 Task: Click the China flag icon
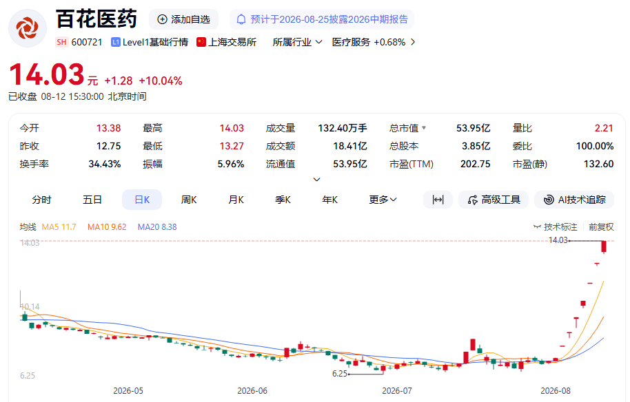pyautogui.click(x=201, y=42)
